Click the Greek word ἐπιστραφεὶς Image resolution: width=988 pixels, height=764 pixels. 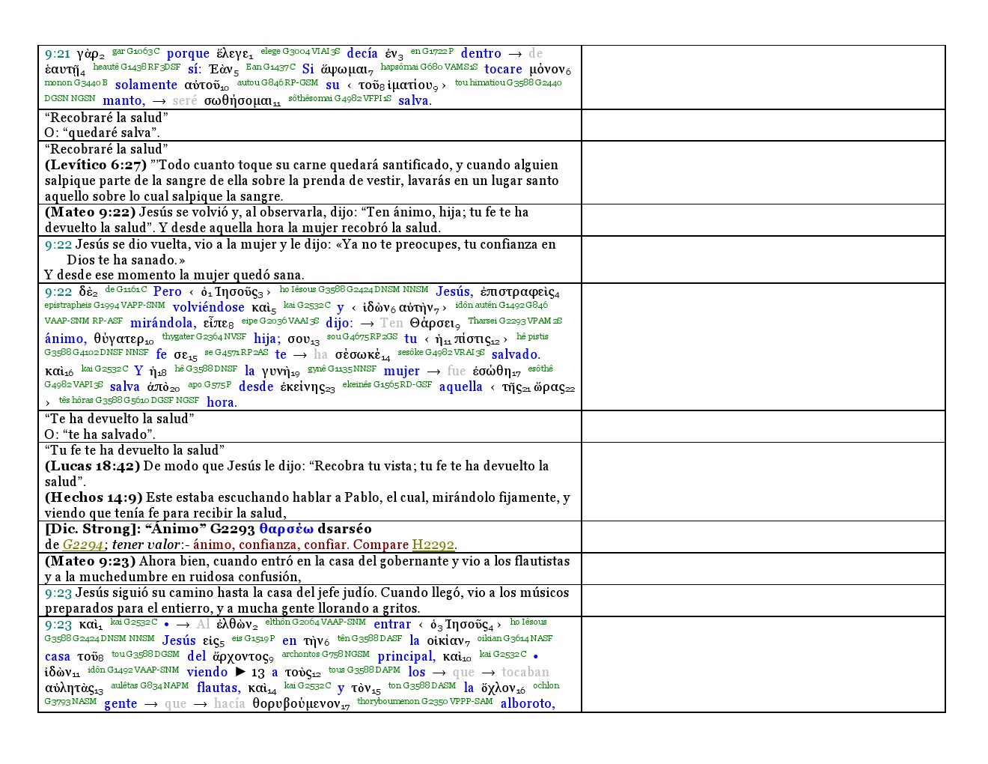pyautogui.click(x=517, y=292)
